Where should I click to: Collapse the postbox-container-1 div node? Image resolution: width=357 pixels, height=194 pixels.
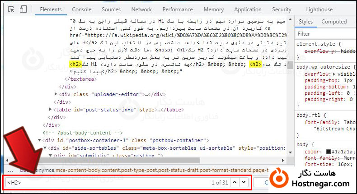39,140
